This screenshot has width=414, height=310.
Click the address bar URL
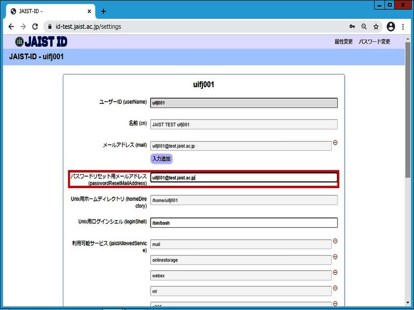88,26
